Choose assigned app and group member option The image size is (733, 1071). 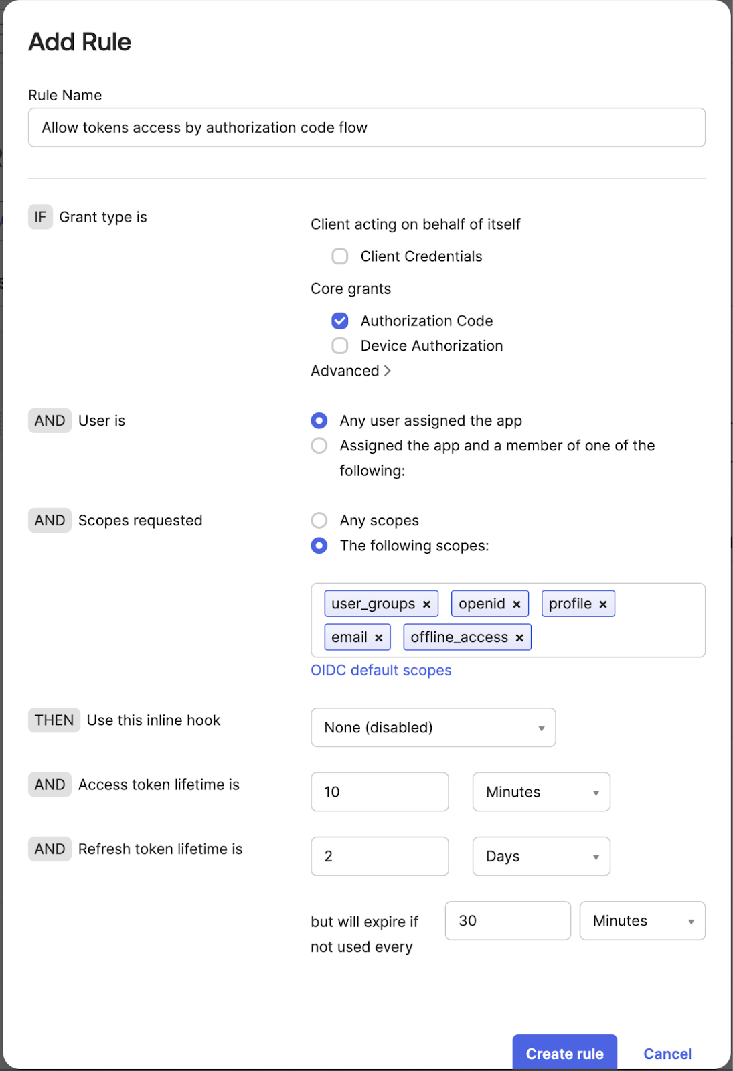pyautogui.click(x=319, y=446)
